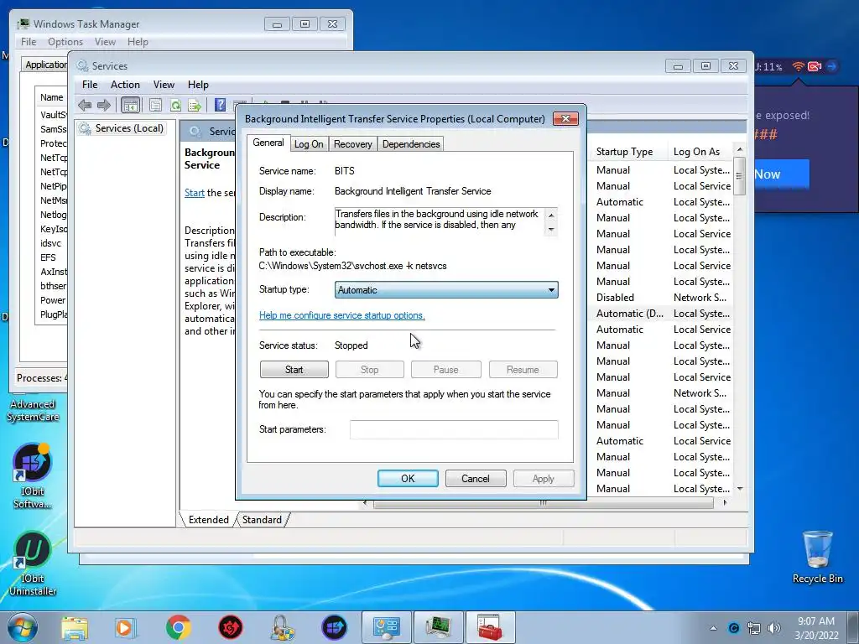Click the blue Help question-mark toolbar icon

(220, 105)
